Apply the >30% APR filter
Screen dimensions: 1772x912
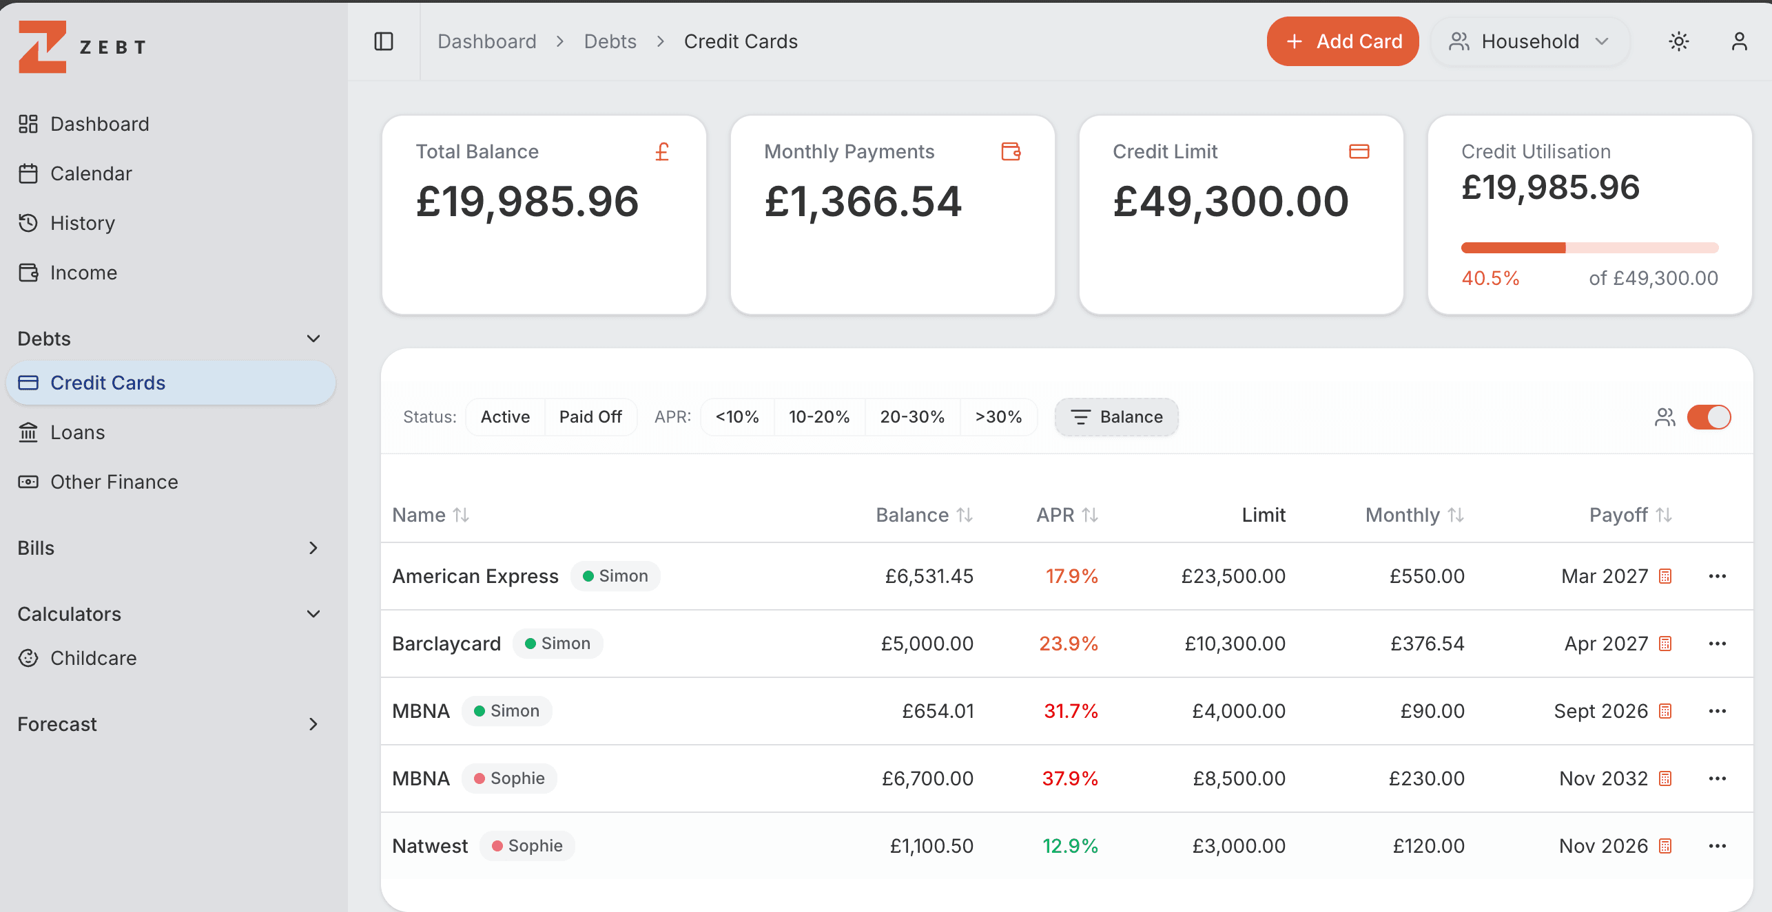pyautogui.click(x=998, y=416)
